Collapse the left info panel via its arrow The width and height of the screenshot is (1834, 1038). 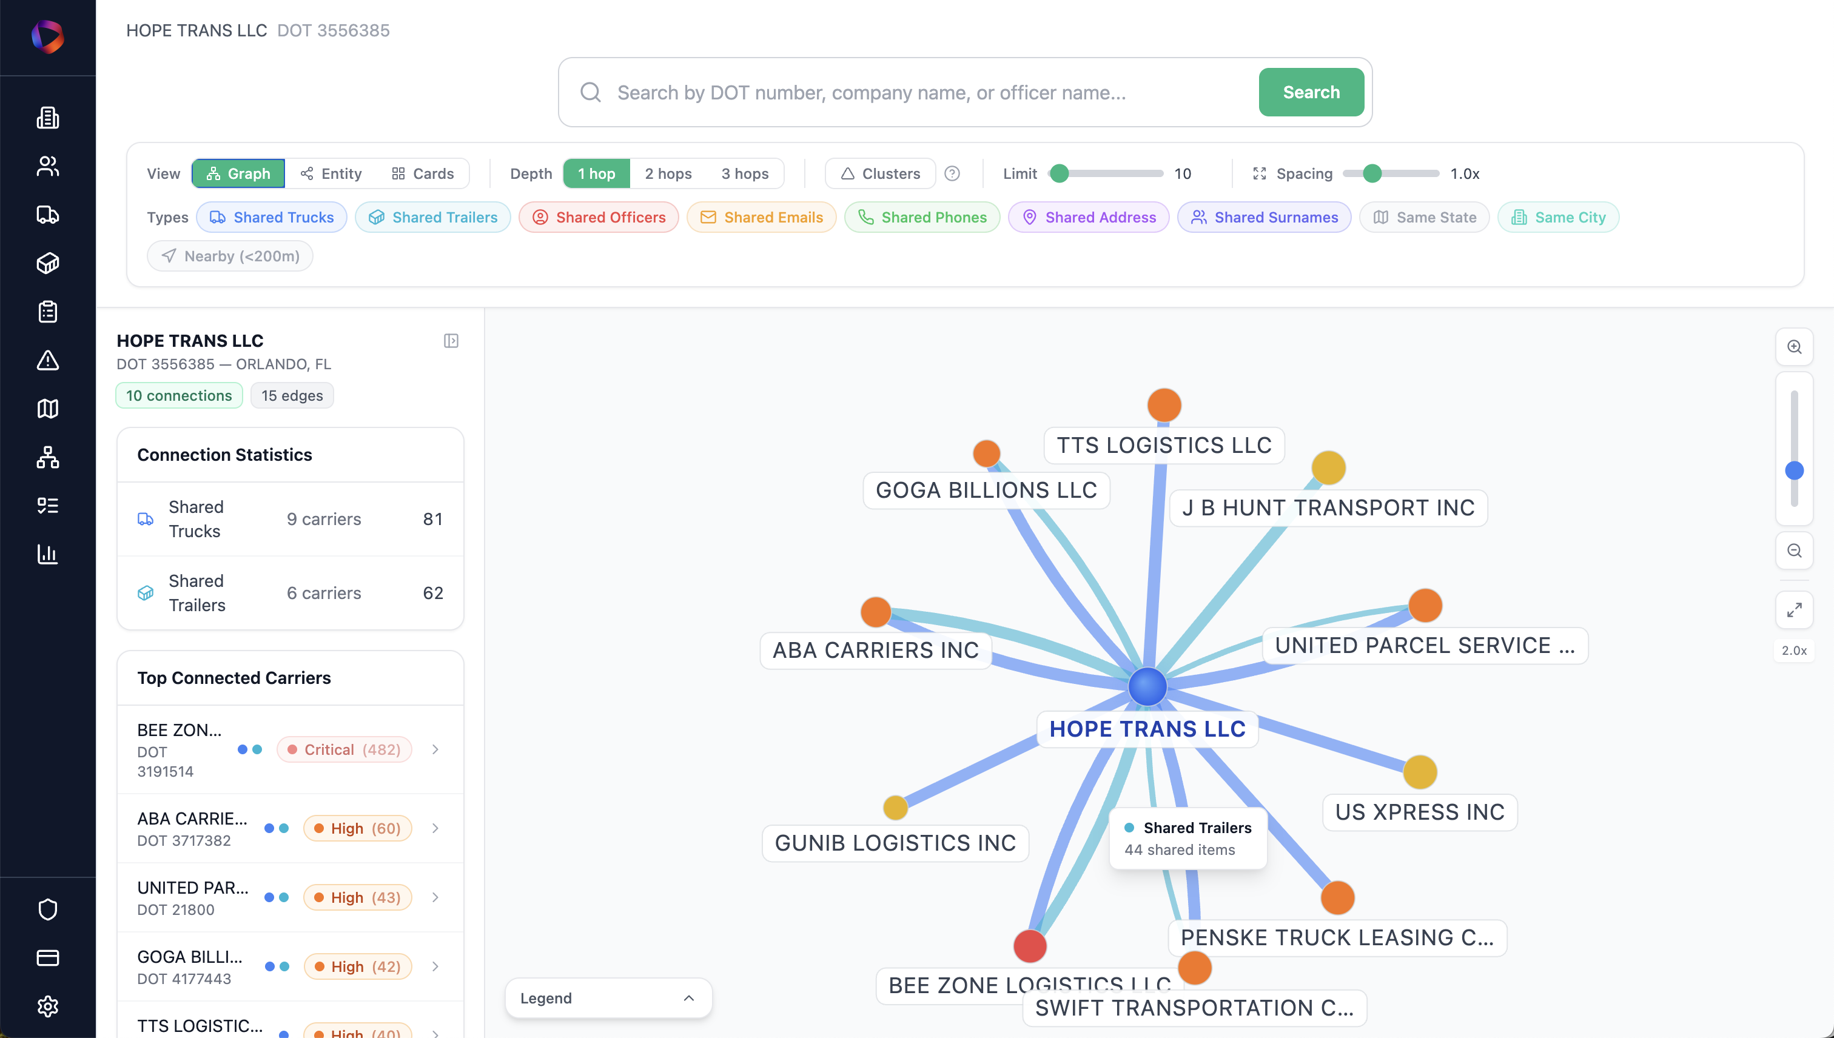(451, 340)
